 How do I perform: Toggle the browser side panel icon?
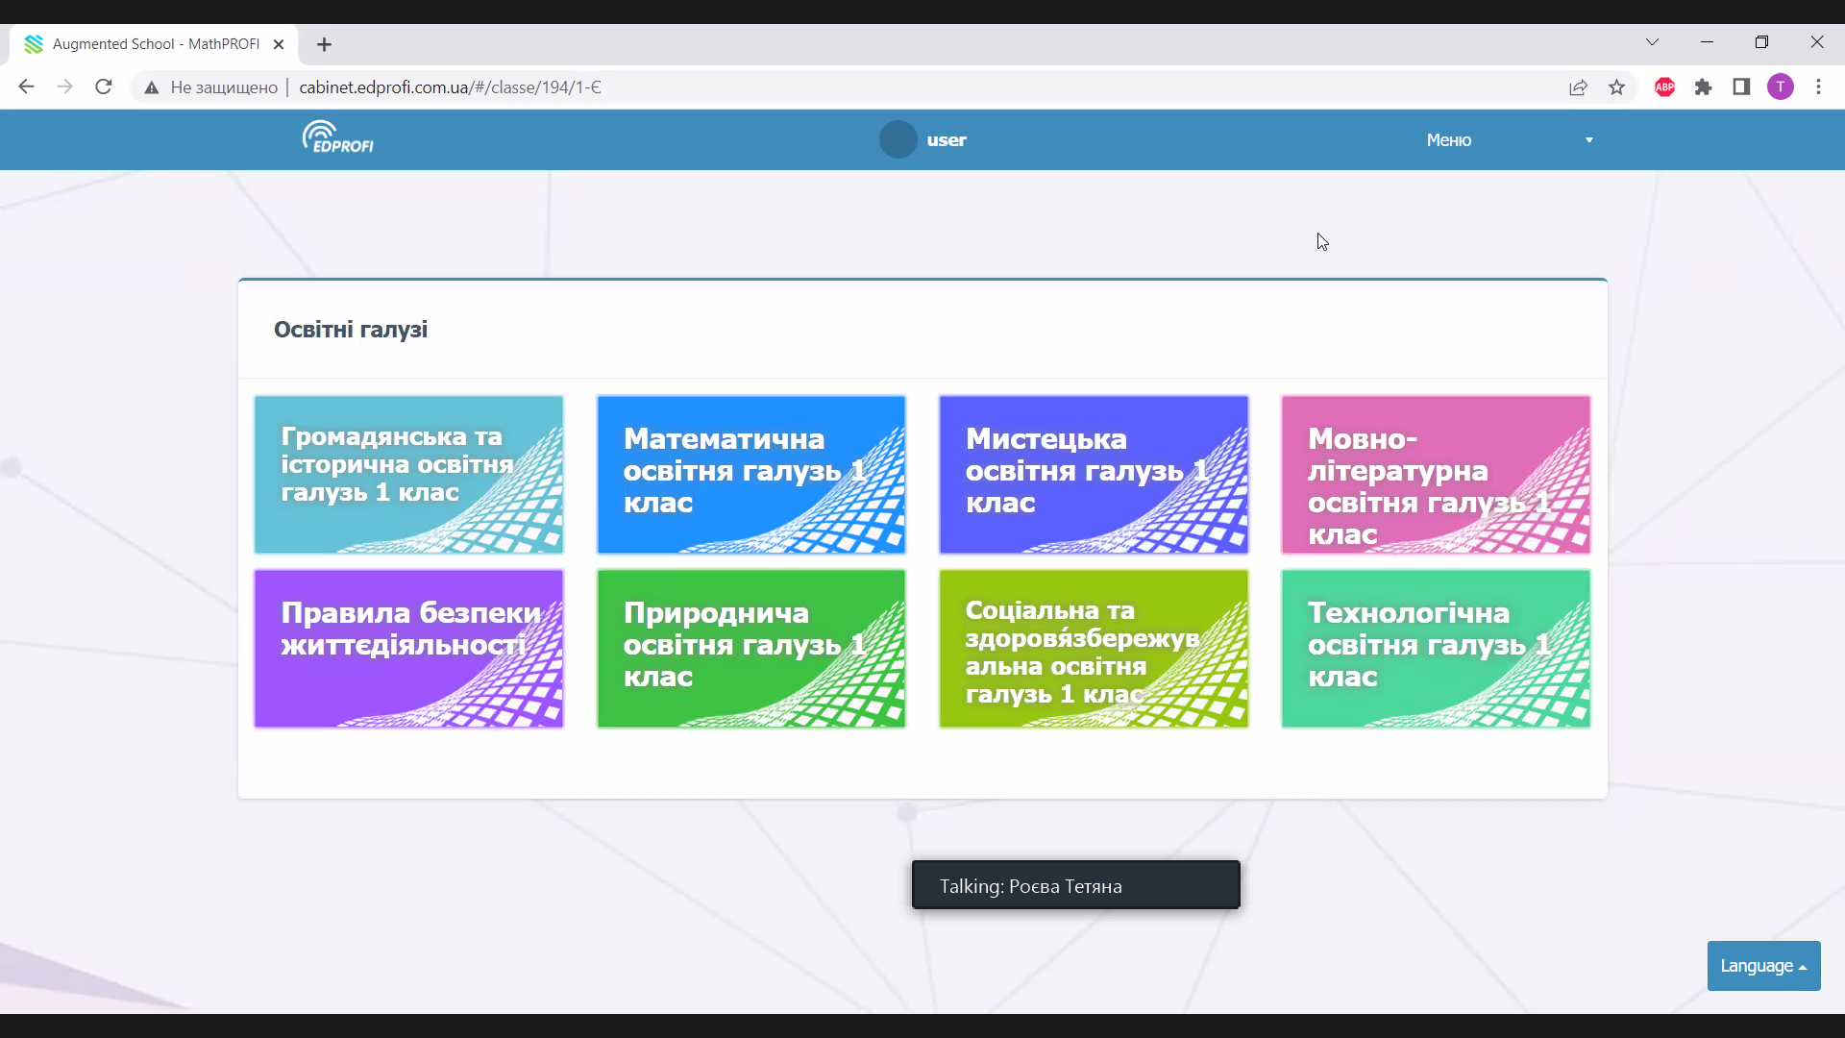coord(1741,87)
